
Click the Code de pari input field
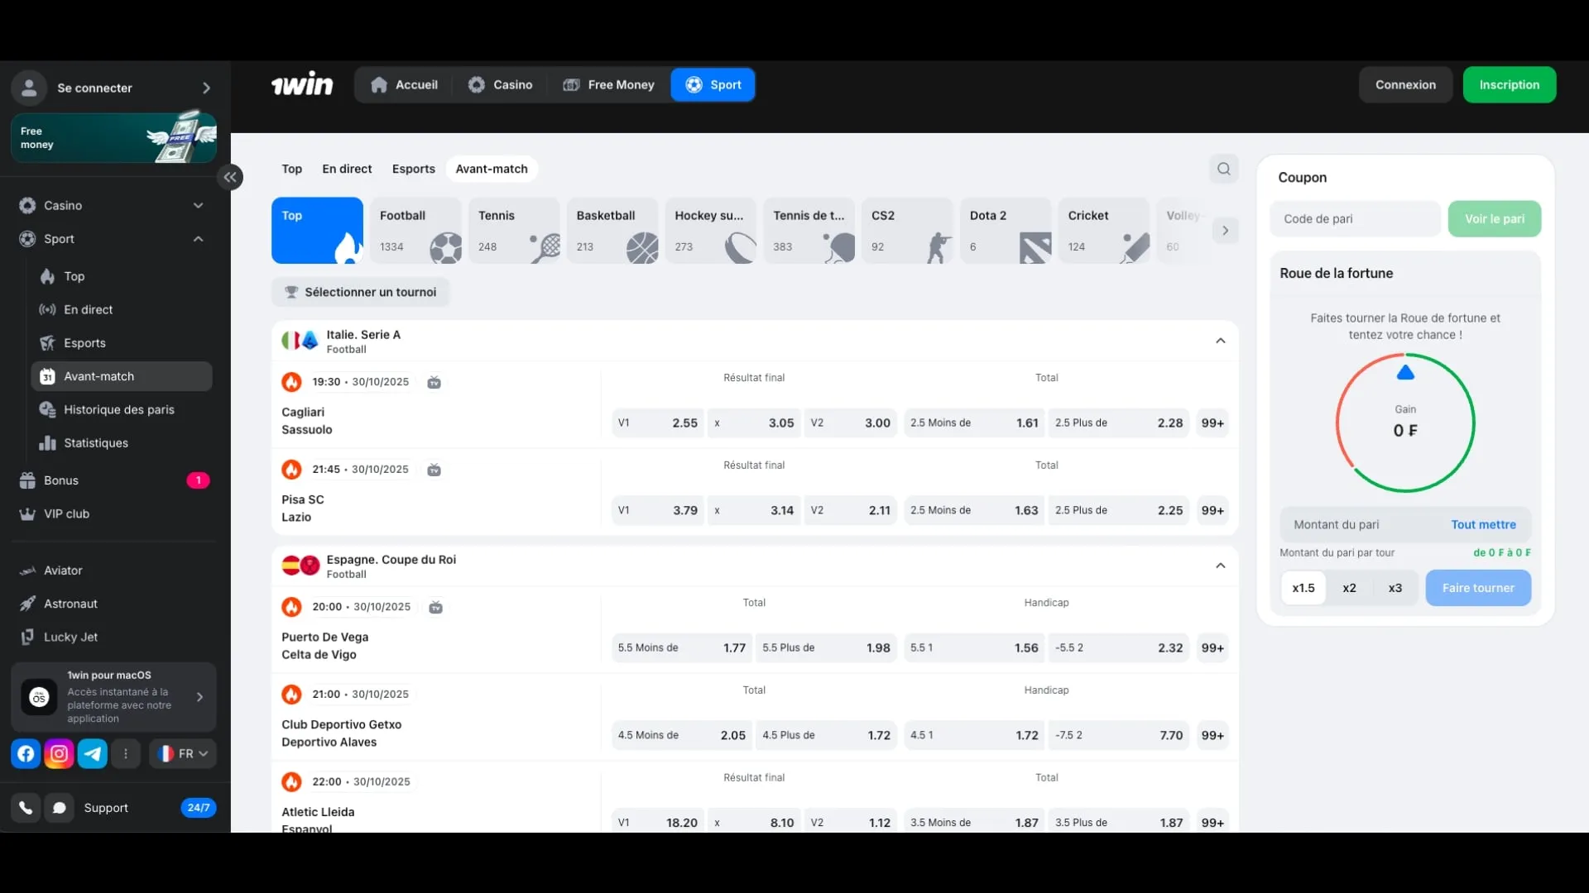(x=1354, y=219)
